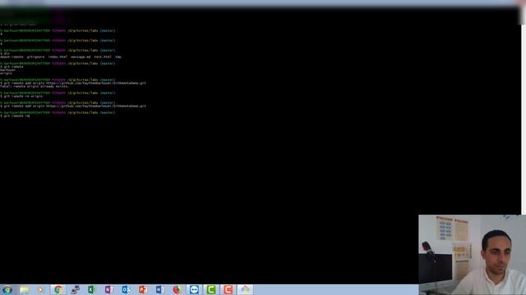The height and width of the screenshot is (295, 526).
Task: Click the webcam video overlay
Action: point(473,255)
